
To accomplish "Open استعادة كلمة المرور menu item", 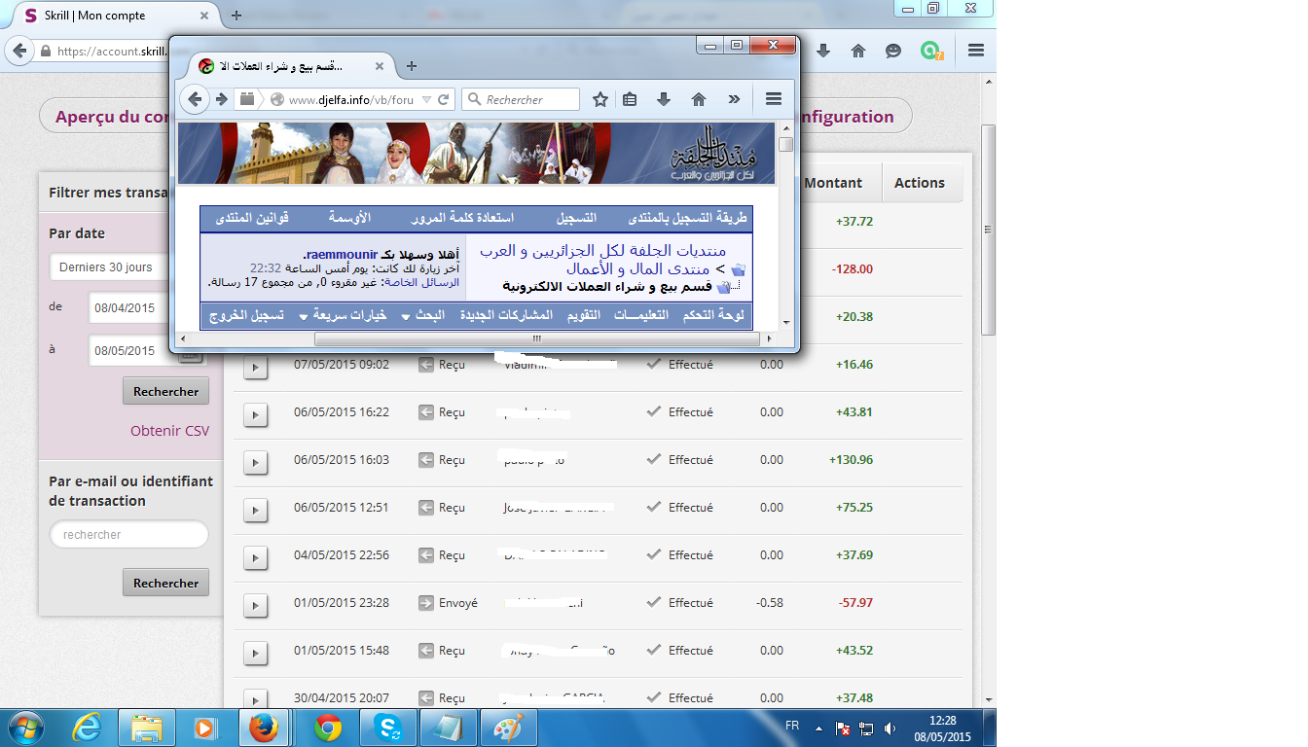I will pos(462,217).
